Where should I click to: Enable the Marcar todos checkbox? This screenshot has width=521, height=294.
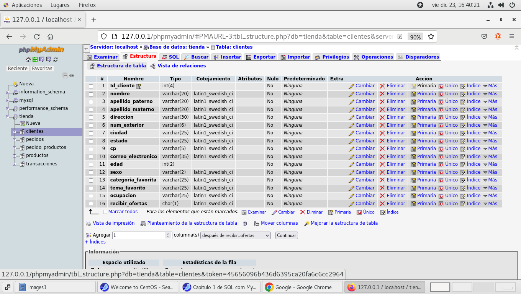pyautogui.click(x=105, y=212)
